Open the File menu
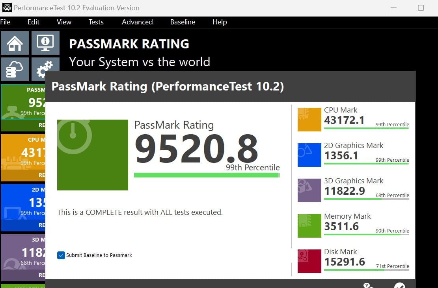Image resolution: width=438 pixels, height=288 pixels. coord(5,22)
